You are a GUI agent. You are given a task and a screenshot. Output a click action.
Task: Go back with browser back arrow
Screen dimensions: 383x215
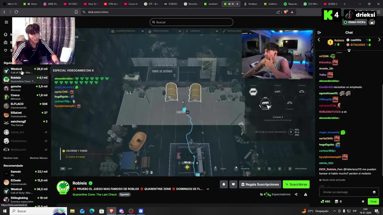[4, 12]
